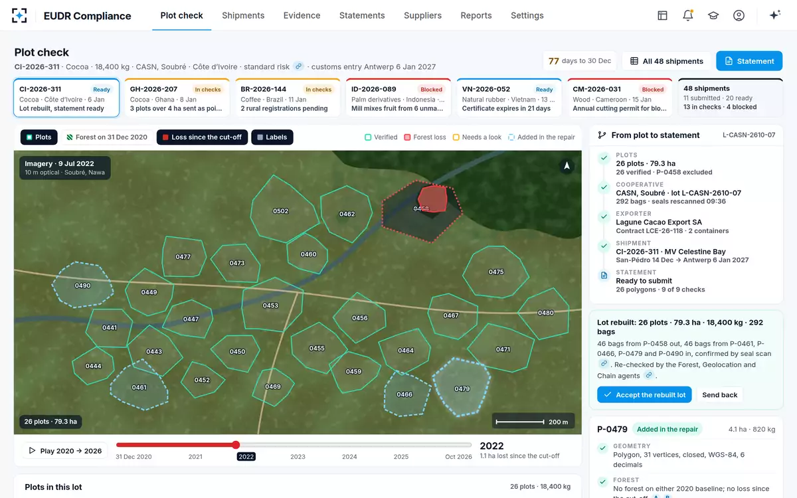The height and width of the screenshot is (498, 797).
Task: Open the Evidence tab
Action: coord(302,15)
